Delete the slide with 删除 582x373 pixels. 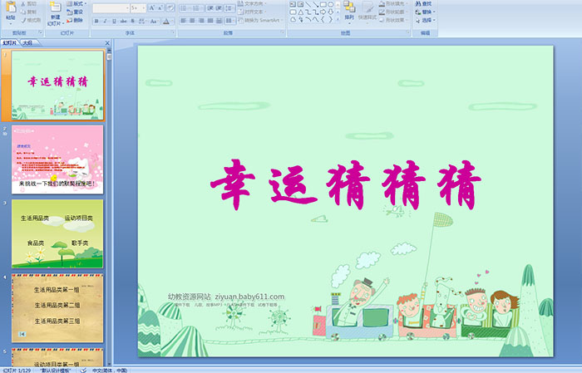click(x=75, y=20)
